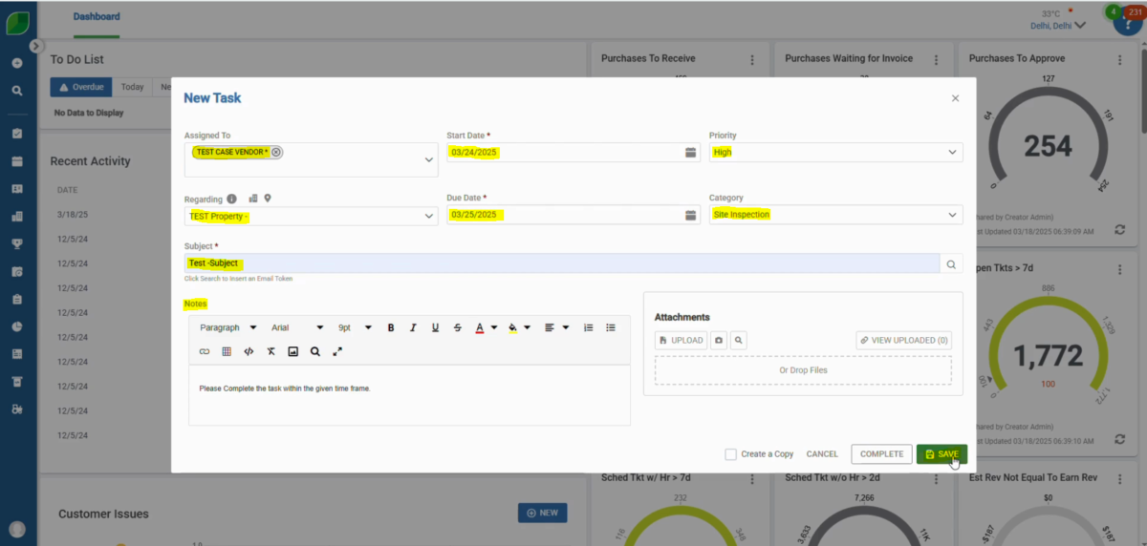Image resolution: width=1147 pixels, height=546 pixels.
Task: Switch to the Dashboard tab
Action: pos(97,17)
